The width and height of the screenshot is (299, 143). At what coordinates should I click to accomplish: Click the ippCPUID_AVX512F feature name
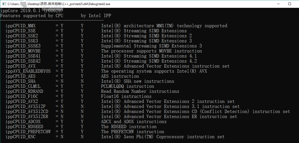pyautogui.click(x=25, y=106)
